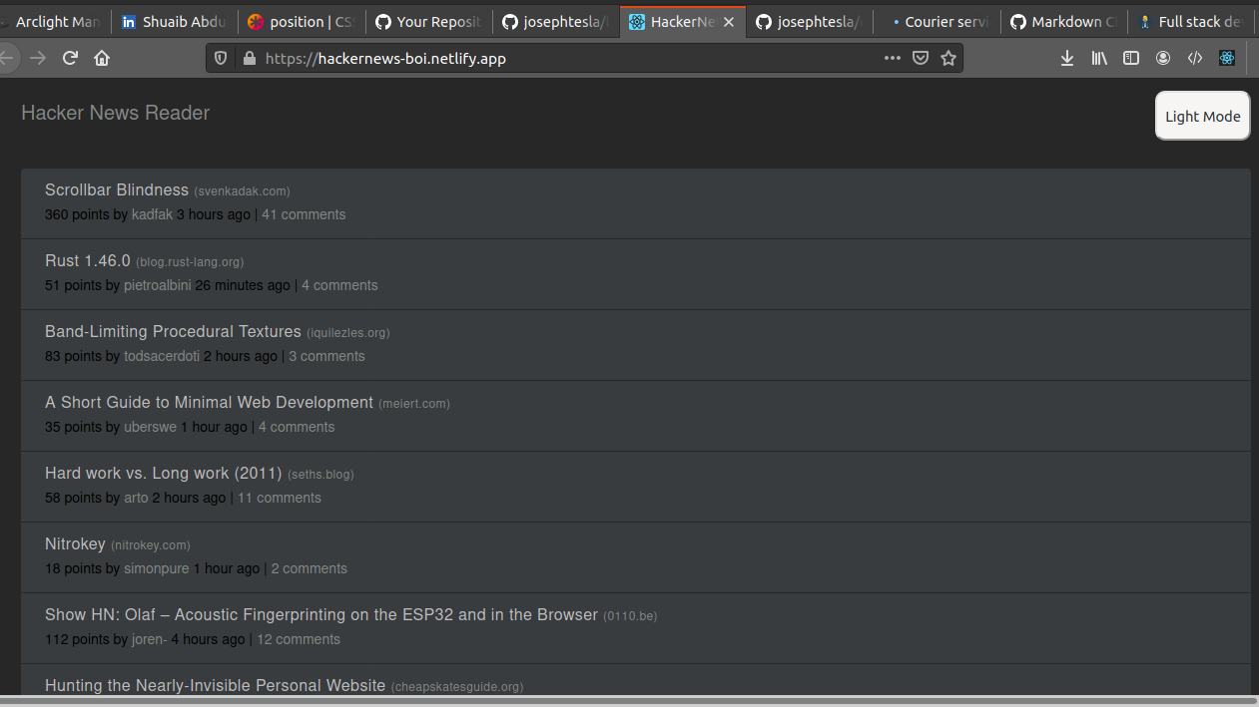View 3 comments on Band-Limiting Procedural Textures
1259x707 pixels.
[x=326, y=356]
